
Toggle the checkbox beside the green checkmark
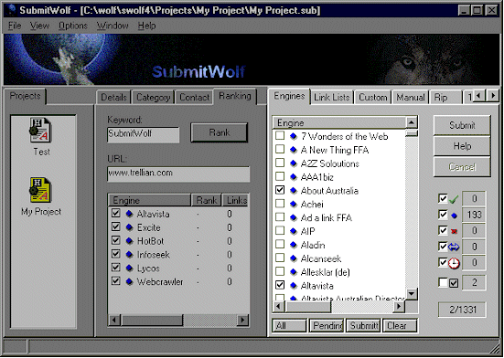pos(443,198)
